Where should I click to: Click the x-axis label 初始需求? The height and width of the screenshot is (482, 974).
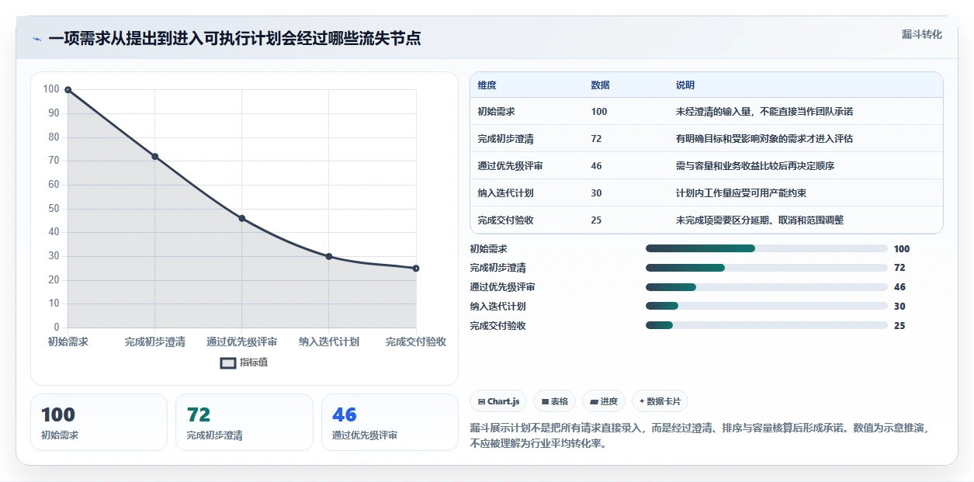[x=68, y=342]
